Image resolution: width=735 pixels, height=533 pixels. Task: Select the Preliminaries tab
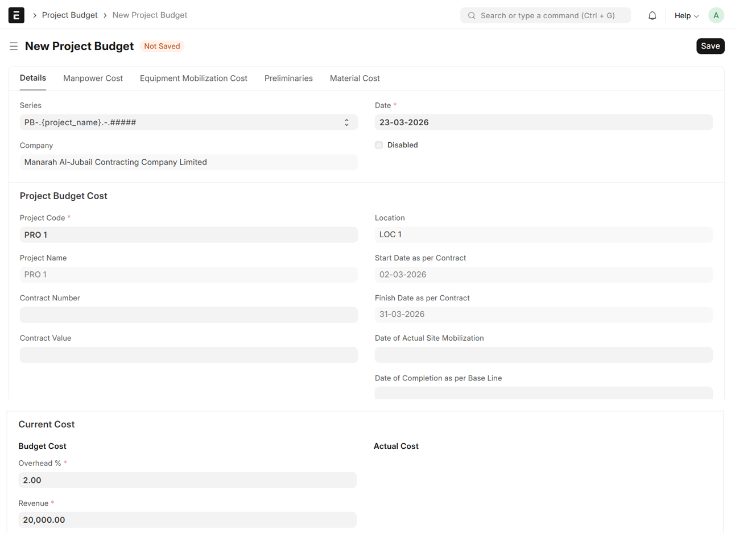(288, 78)
